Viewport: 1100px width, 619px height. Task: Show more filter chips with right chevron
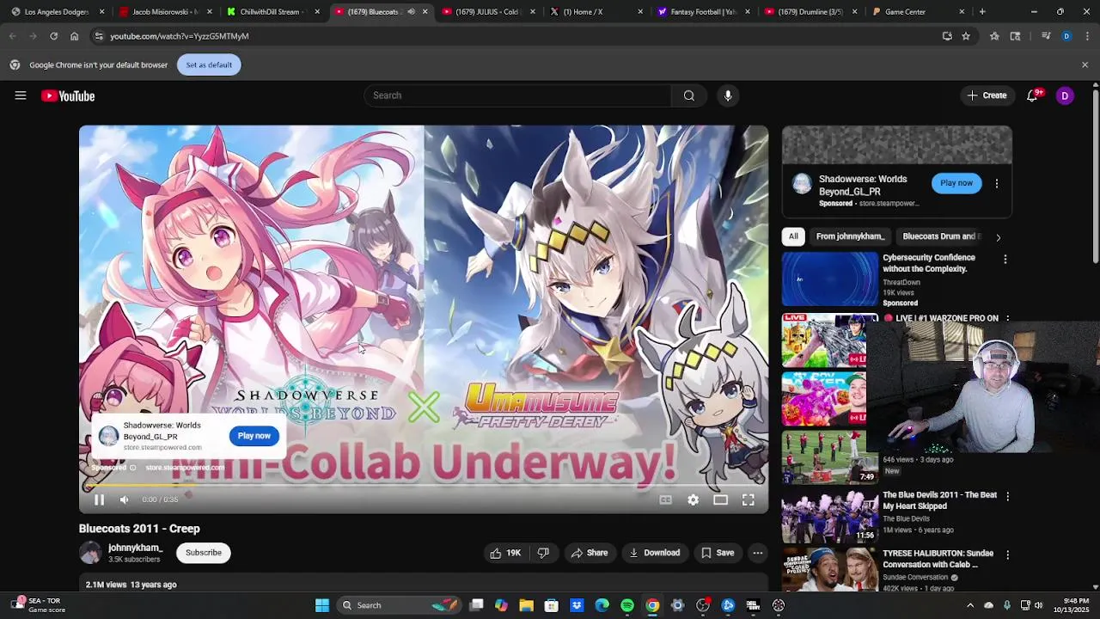tap(998, 236)
